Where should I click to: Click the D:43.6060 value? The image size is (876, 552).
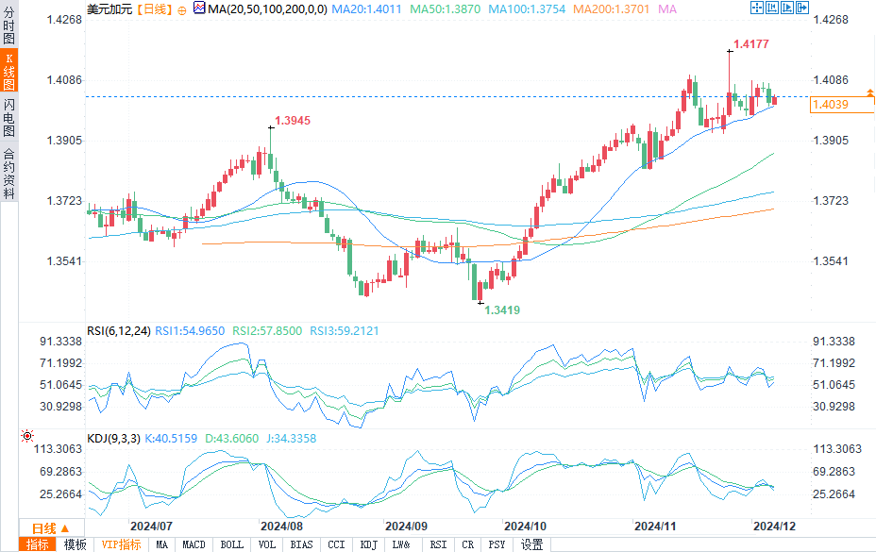pos(232,439)
